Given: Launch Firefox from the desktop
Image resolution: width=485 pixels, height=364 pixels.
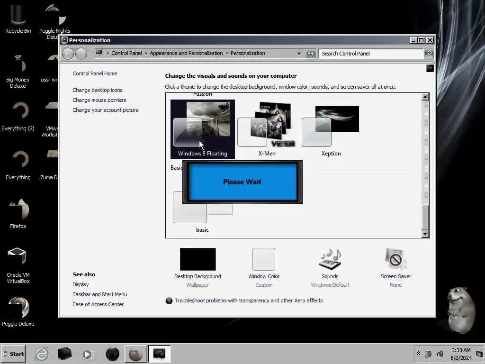Looking at the screenshot, I should [x=18, y=214].
